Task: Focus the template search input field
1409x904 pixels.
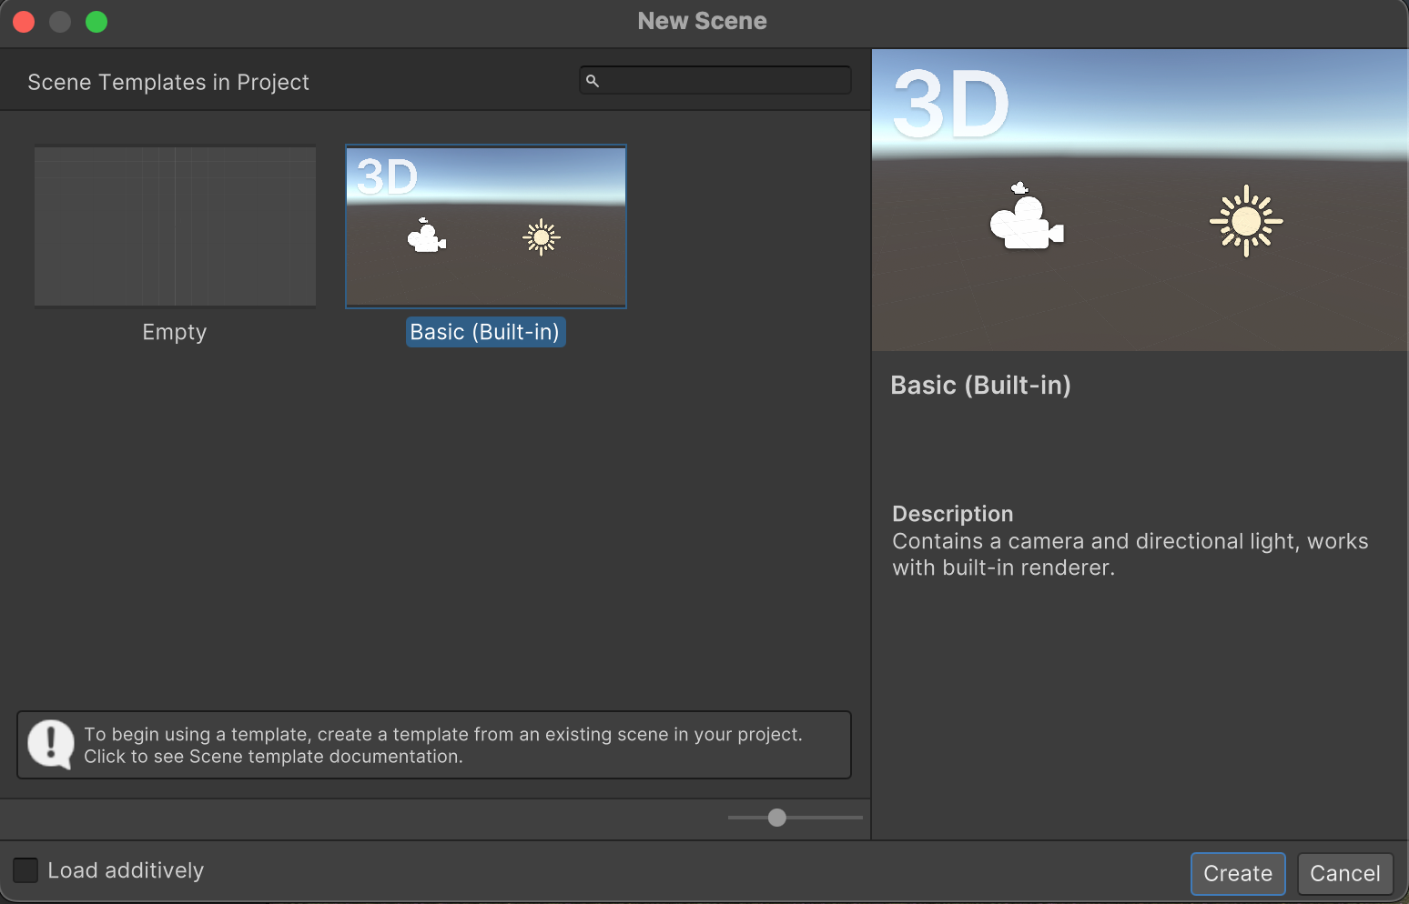Action: click(x=725, y=81)
